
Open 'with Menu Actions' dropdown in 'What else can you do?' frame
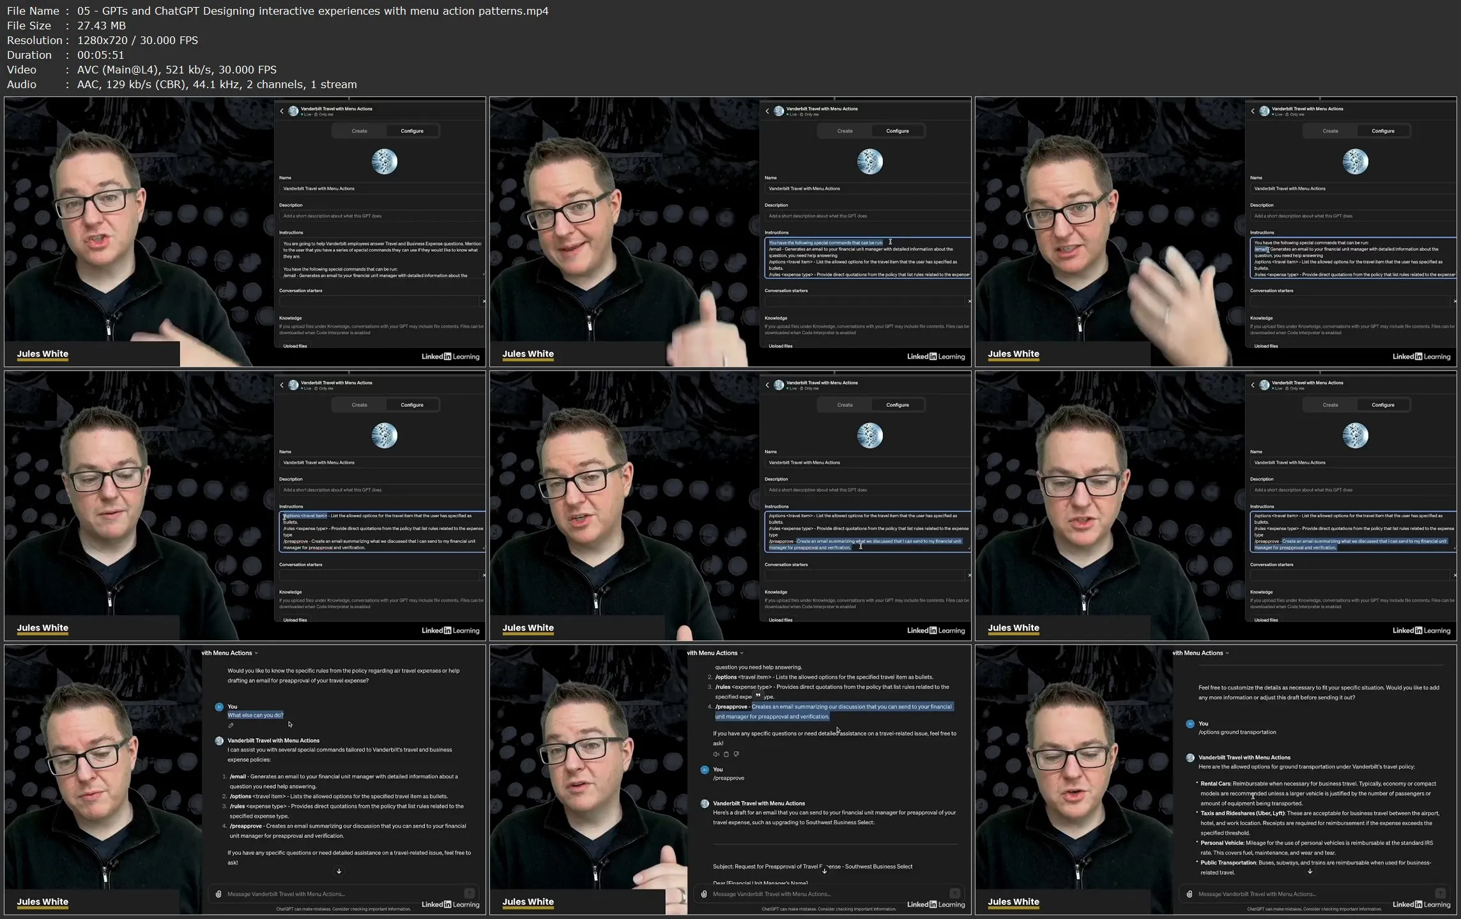pos(230,653)
